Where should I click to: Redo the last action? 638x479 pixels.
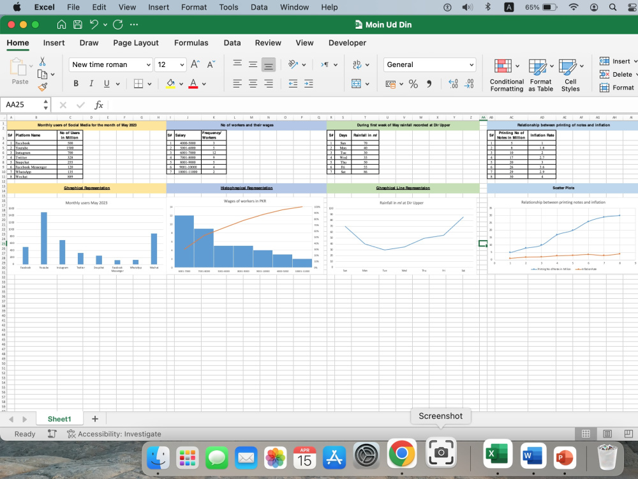point(118,25)
